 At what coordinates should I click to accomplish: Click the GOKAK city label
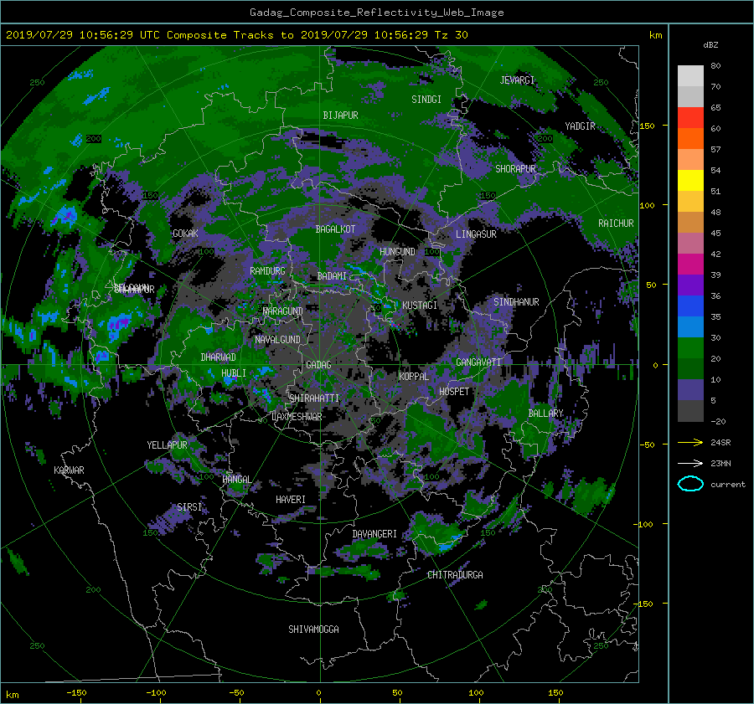point(185,233)
